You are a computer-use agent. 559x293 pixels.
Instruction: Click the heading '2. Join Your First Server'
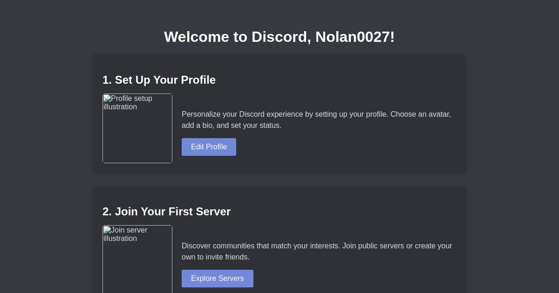(x=166, y=212)
